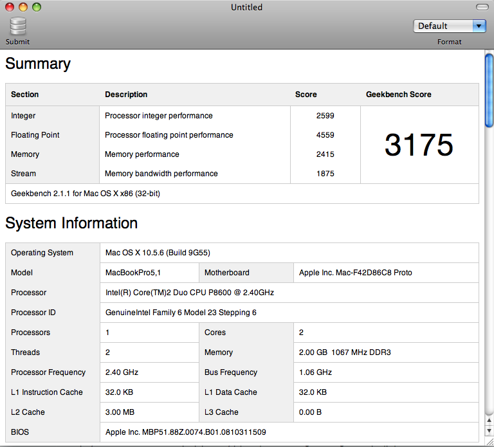Click 'Memory bandwidth performance' text
Screen dimensions: 494x447
(161, 173)
